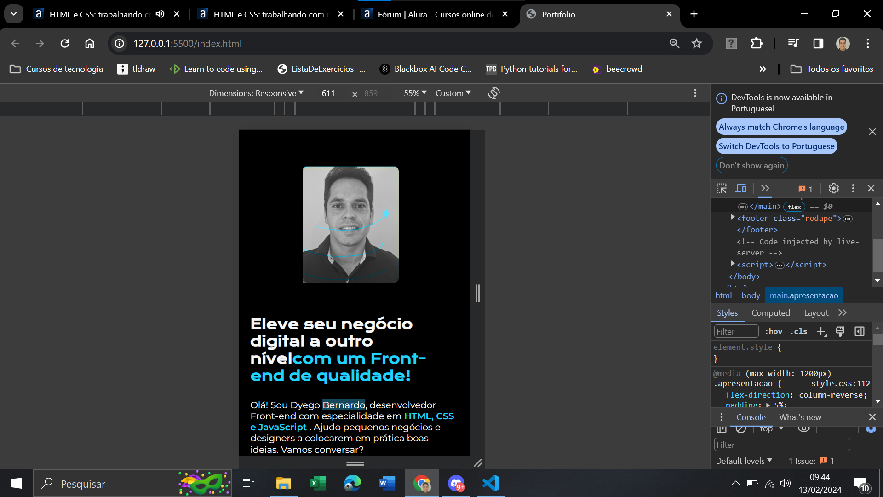Toggle the device toolbar icon
Image resolution: width=883 pixels, height=497 pixels.
741,189
